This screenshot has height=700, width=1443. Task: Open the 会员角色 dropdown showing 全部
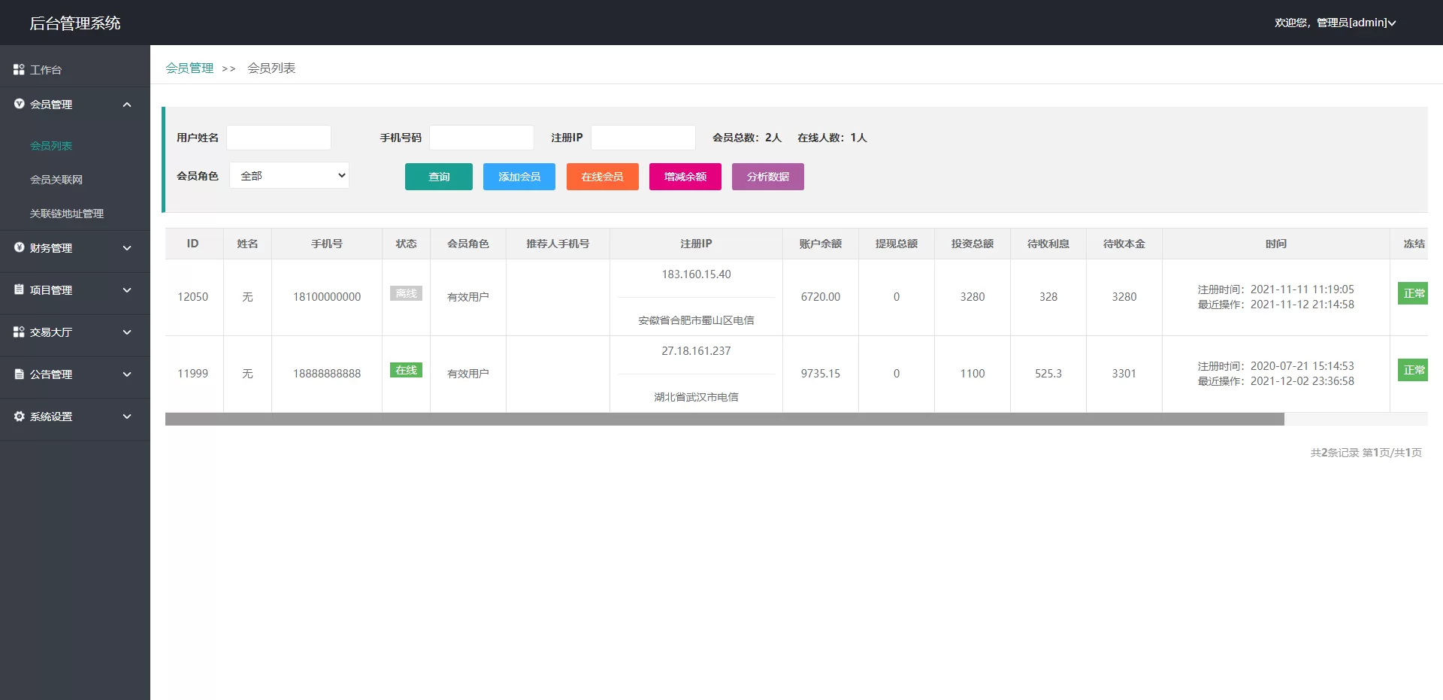289,176
